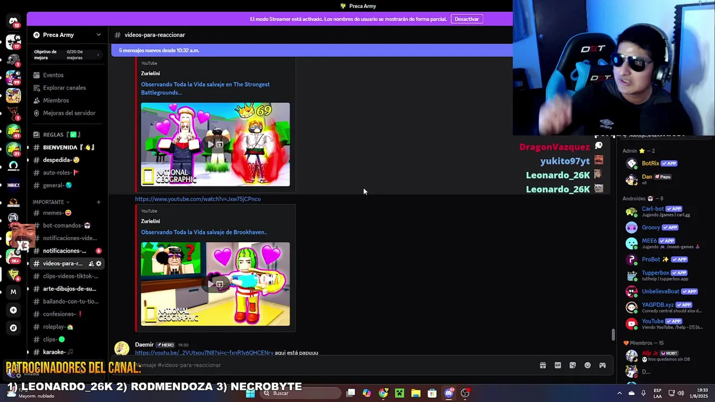
Task: Play the Brookhaven video thumbnail
Action: 215,284
